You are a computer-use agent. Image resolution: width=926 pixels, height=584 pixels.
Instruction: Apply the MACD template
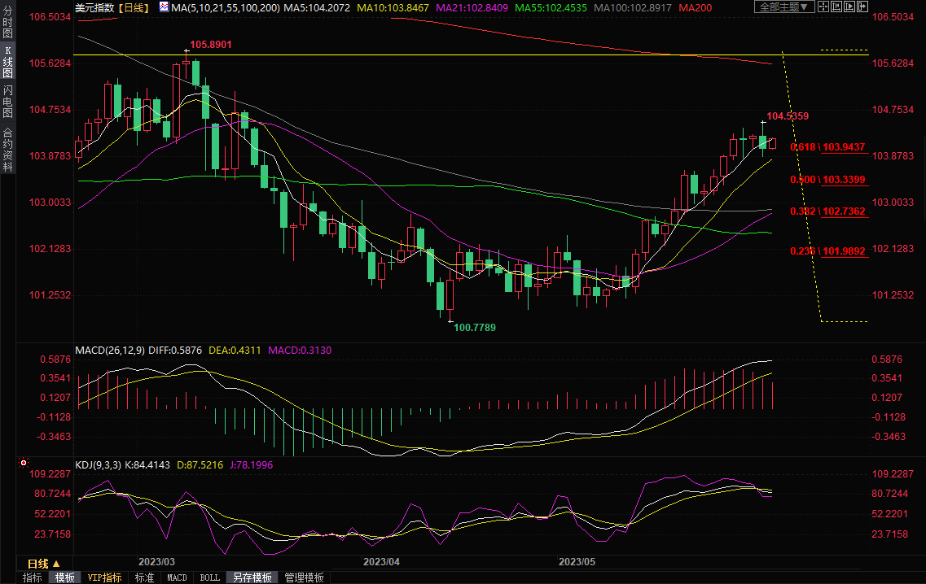coord(177,577)
